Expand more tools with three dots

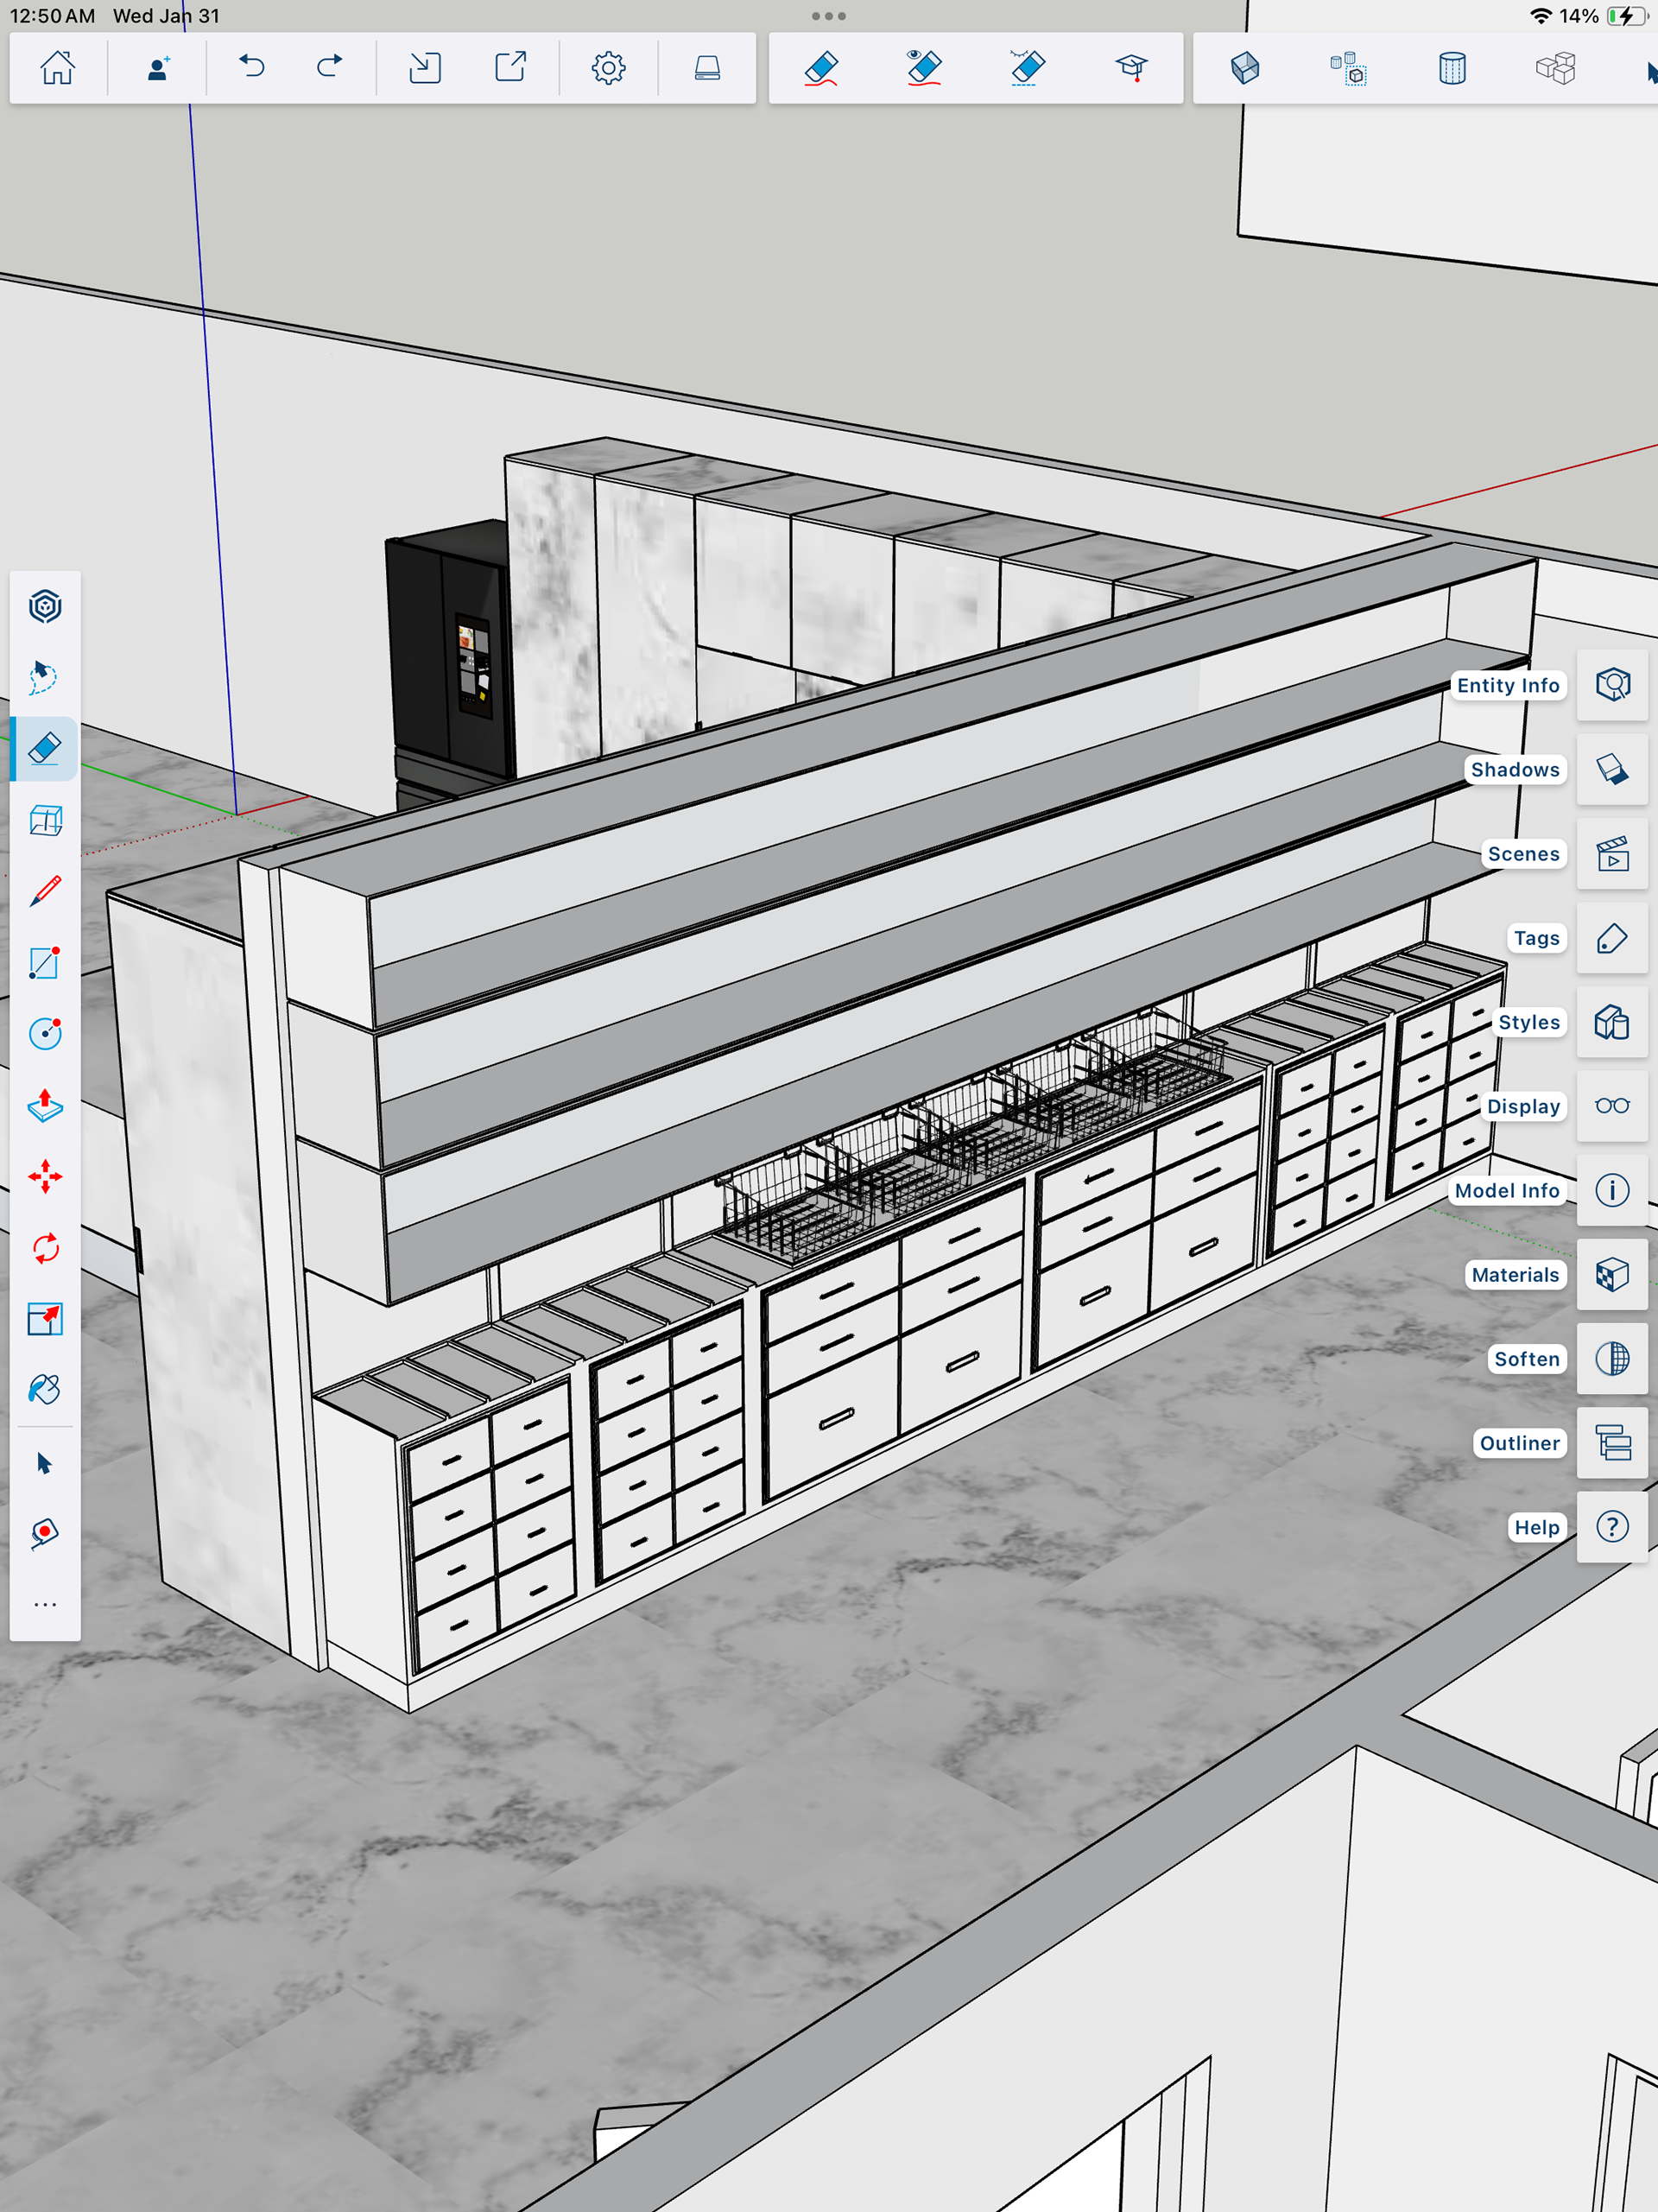[x=45, y=1605]
